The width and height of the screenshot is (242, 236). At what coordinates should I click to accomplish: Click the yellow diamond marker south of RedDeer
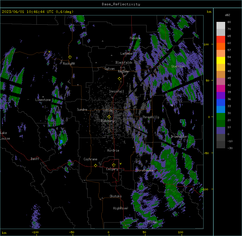point(120,79)
